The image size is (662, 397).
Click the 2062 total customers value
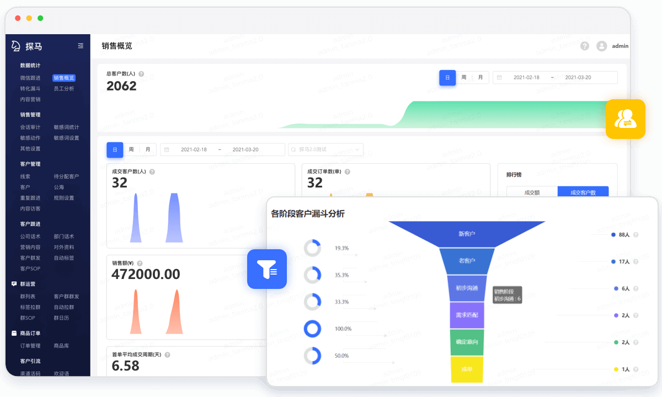point(121,86)
